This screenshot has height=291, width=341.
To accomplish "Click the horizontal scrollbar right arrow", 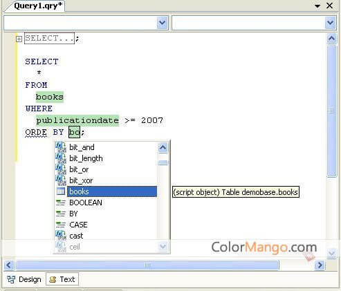I will (x=320, y=265).
